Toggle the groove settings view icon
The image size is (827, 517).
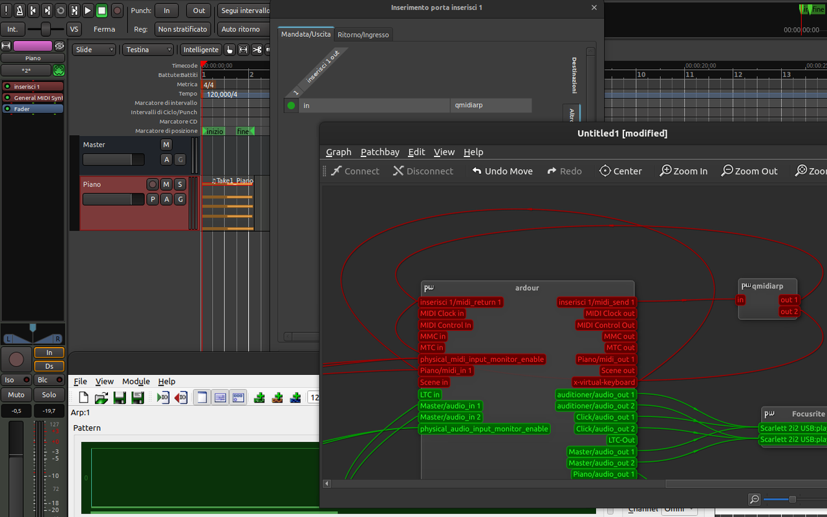coord(220,397)
